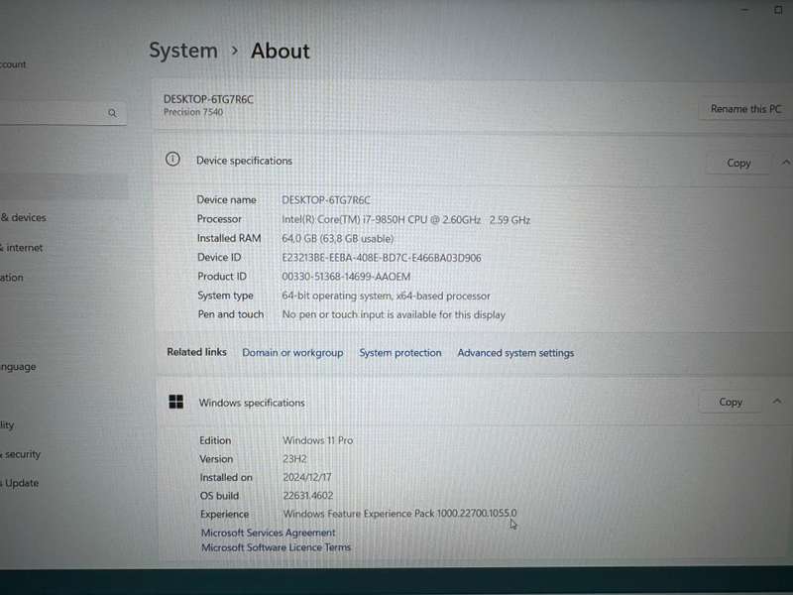This screenshot has width=793, height=595.
Task: Select the sidebar item ending 'lity'
Action: [7, 425]
